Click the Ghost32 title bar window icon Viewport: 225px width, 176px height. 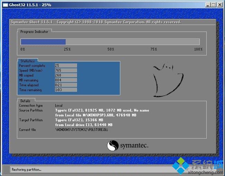point(5,5)
